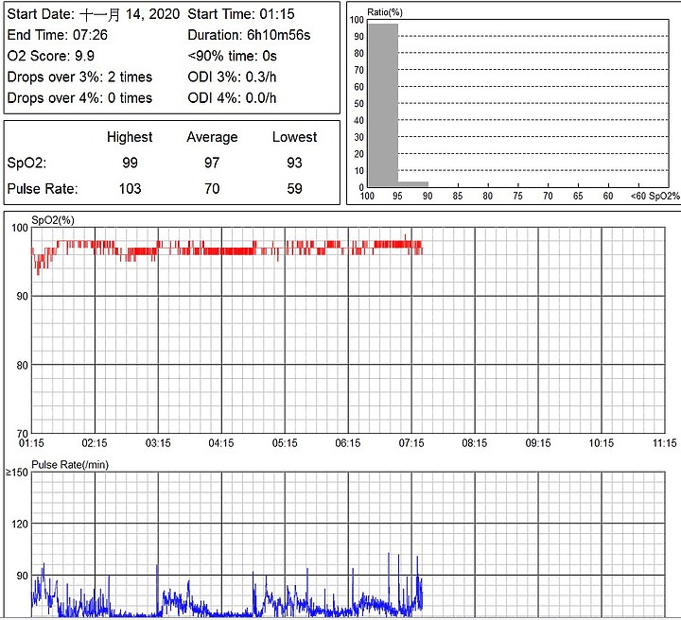This screenshot has width=681, height=620.
Task: Click the ≥150 label on pulse chart axis
Action: coord(16,473)
